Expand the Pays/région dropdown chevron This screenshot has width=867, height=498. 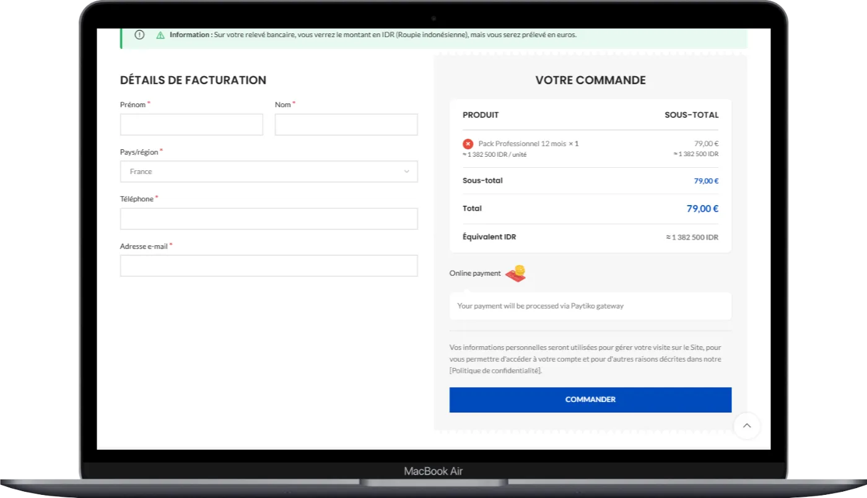pos(406,172)
